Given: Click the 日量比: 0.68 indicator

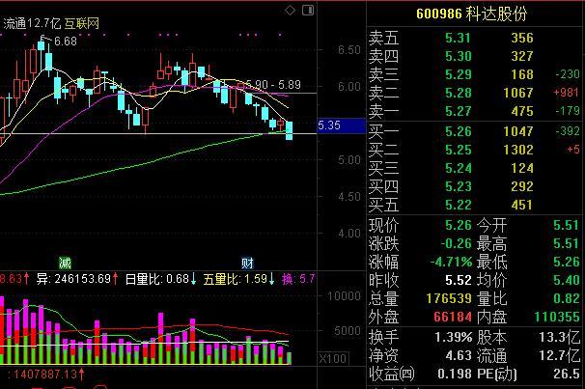Looking at the screenshot, I should [160, 279].
